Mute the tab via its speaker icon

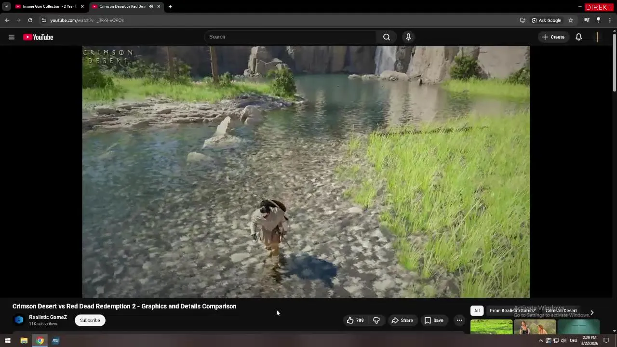click(x=151, y=6)
